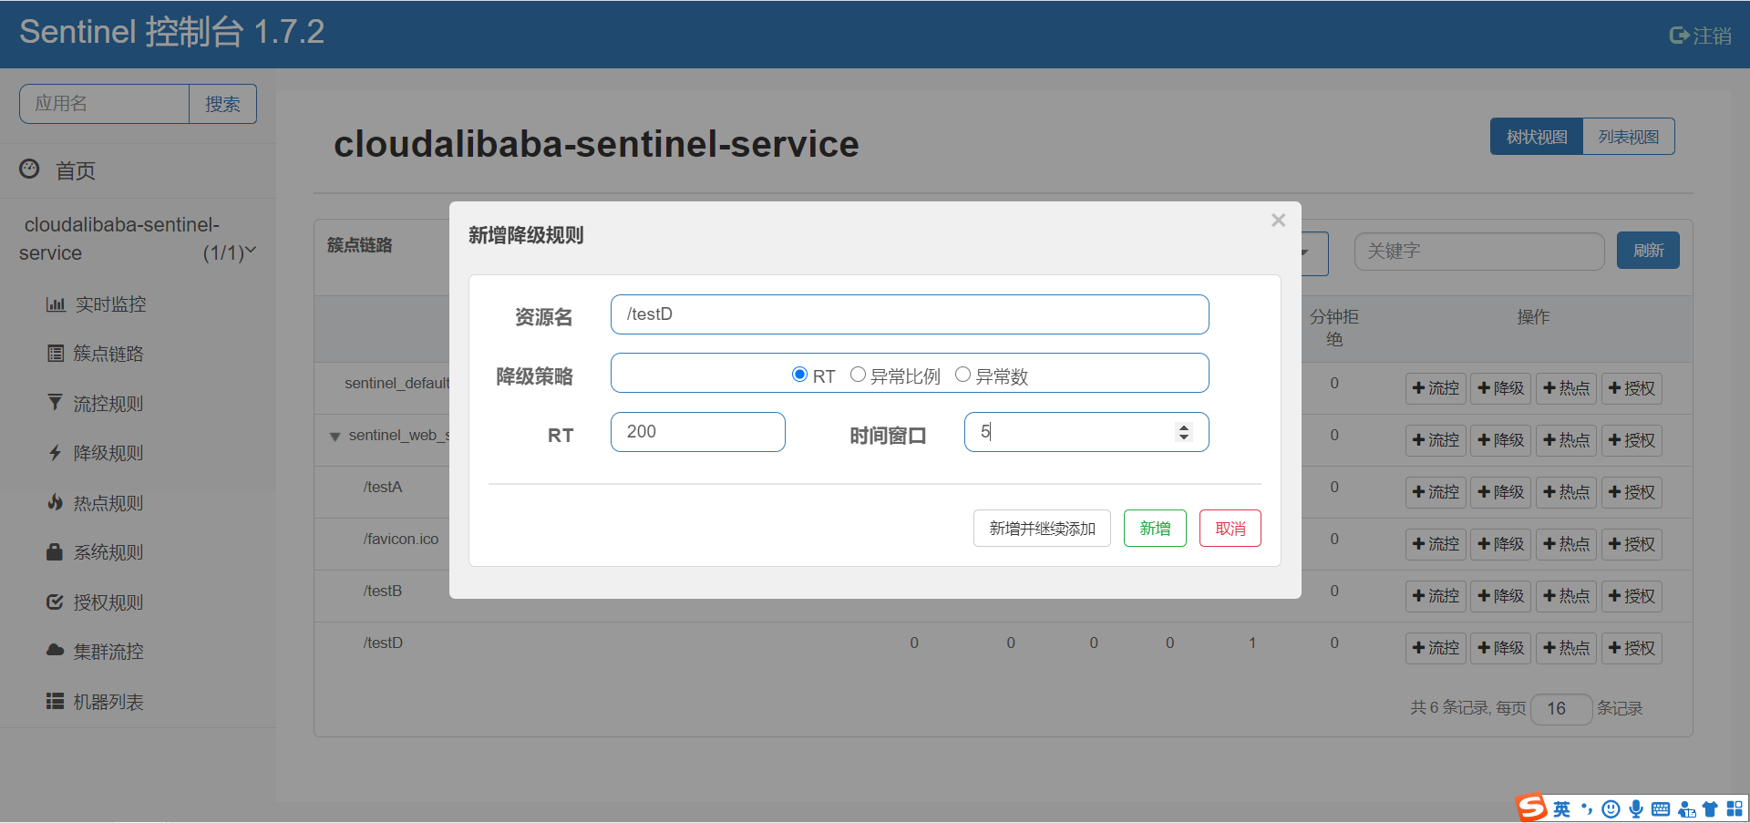1750x823 pixels.
Task: Add 降级 rule for /favicon.ico row
Action: click(1501, 544)
